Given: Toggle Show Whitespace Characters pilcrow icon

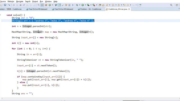Looking at the screenshot, I should [x=73, y=5].
